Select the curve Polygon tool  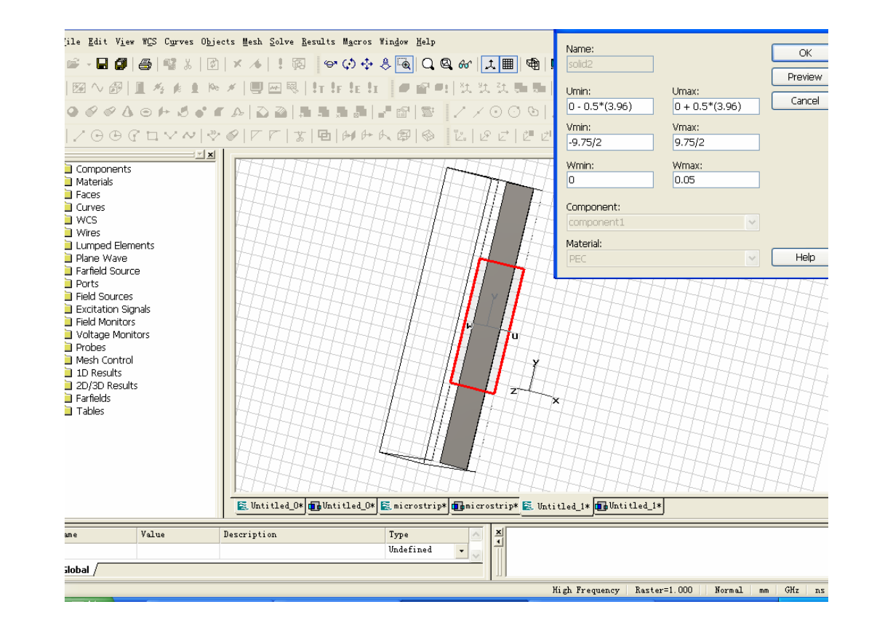point(170,135)
